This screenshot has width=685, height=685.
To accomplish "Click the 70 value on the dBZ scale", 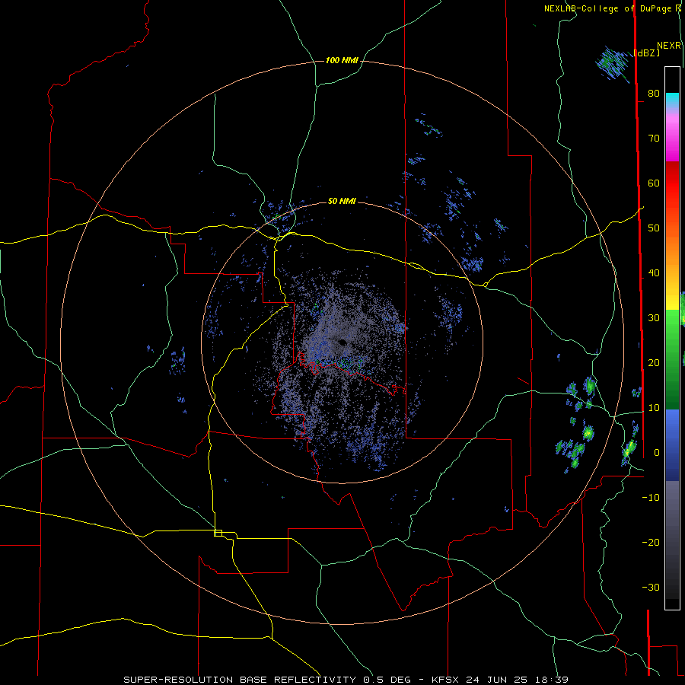I will click(654, 138).
